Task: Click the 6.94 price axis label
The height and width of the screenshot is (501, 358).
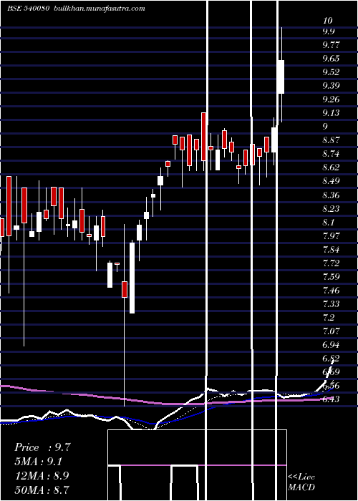Action: [331, 345]
